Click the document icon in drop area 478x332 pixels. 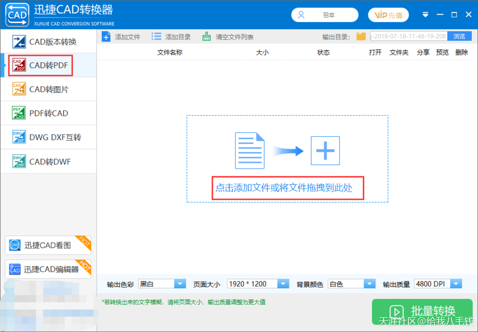249,150
